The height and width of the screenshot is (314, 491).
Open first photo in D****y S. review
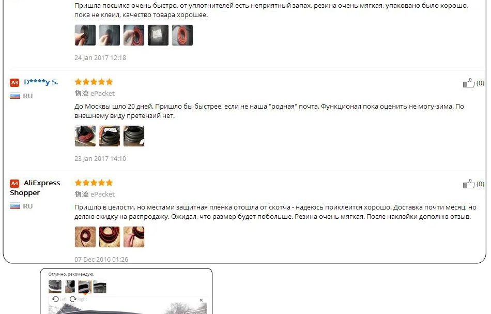click(85, 136)
